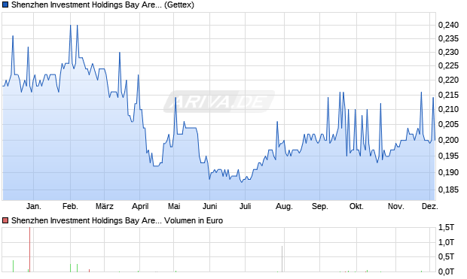Image resolution: width=467 pixels, height=279 pixels.
Task: Click the grey volume bar before Aug.
Action: (x=282, y=259)
